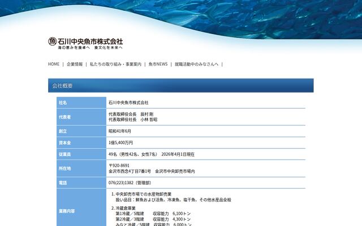Select the employee count text 49名
362x226 pixels.
(x=113, y=154)
